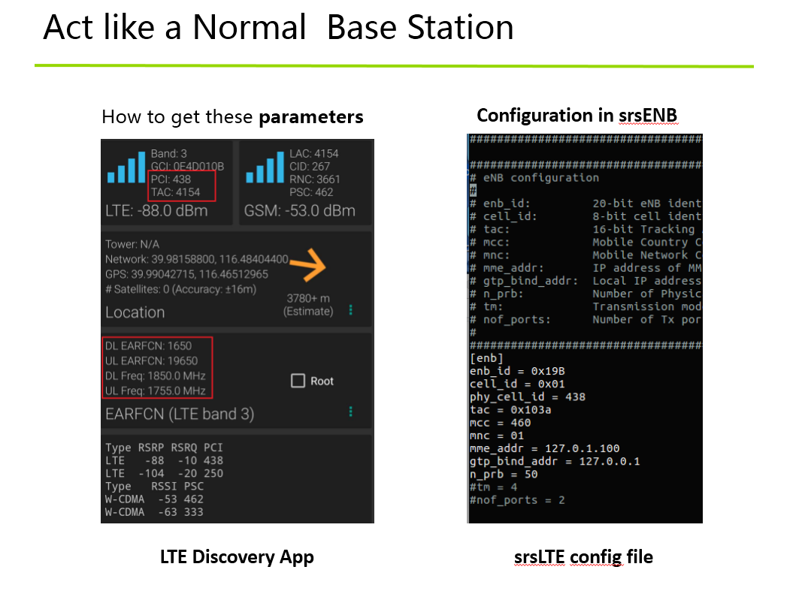
Task: Click the 'Configuration in srsENB' heading
Action: [x=577, y=116]
